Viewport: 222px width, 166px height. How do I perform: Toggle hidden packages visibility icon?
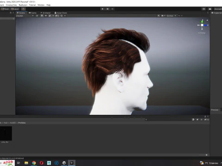click(x=207, y=119)
